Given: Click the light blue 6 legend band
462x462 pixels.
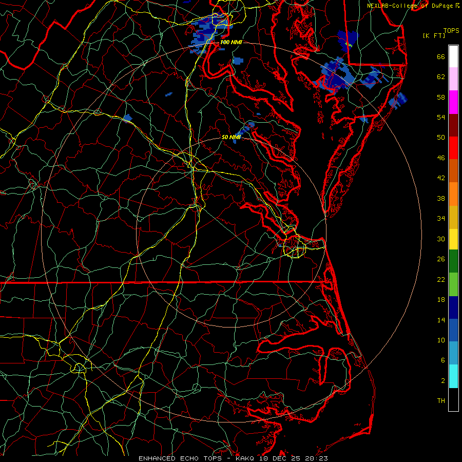Looking at the screenshot, I should [453, 353].
